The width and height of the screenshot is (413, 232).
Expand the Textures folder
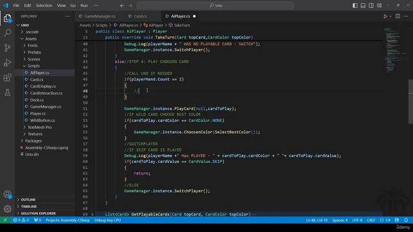click(x=25, y=134)
